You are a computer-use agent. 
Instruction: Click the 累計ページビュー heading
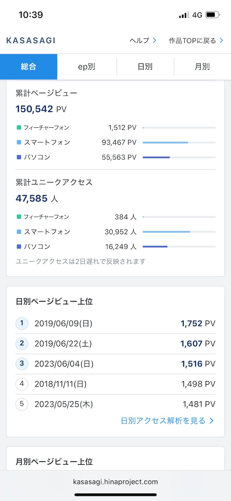tap(46, 93)
